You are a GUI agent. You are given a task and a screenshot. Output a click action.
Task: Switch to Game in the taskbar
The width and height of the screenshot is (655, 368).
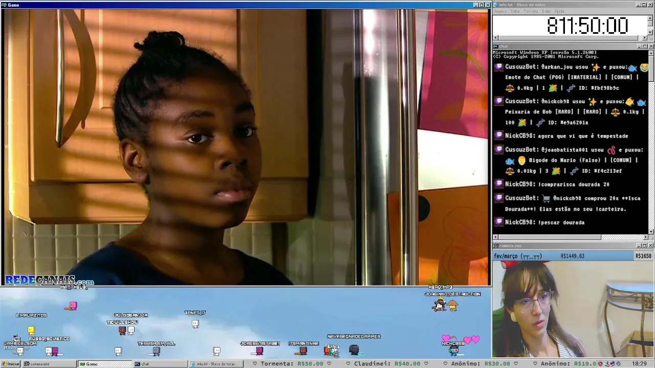pos(104,364)
